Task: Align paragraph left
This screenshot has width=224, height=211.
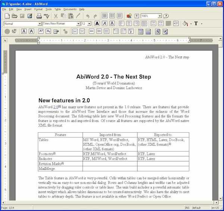Action: coord(121,24)
